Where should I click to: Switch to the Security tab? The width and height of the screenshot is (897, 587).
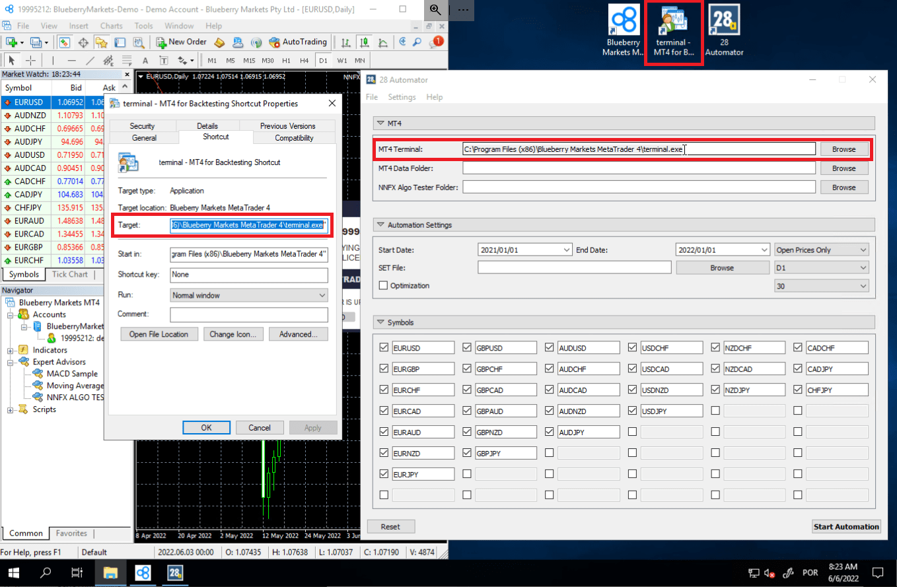point(142,125)
